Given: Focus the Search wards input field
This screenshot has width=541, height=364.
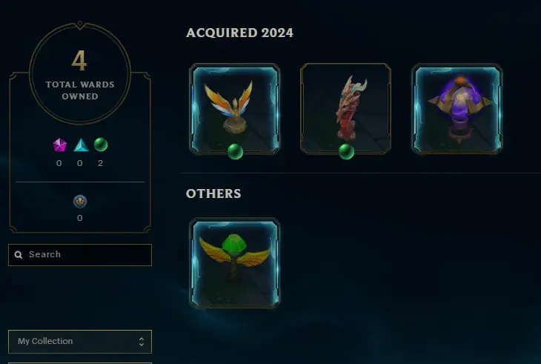Looking at the screenshot, I should 80,255.
